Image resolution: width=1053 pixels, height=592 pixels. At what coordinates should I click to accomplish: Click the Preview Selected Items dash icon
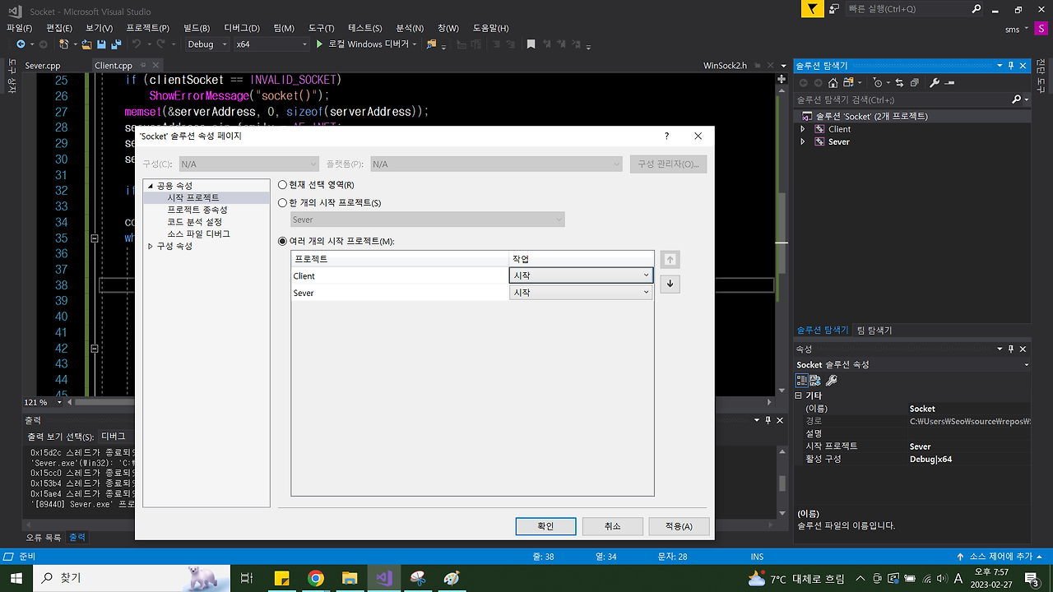950,82
